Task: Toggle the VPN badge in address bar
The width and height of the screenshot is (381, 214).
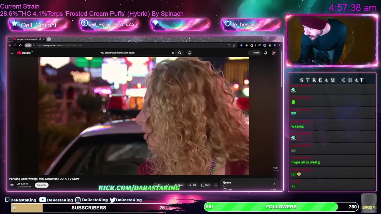Action: pos(28,45)
